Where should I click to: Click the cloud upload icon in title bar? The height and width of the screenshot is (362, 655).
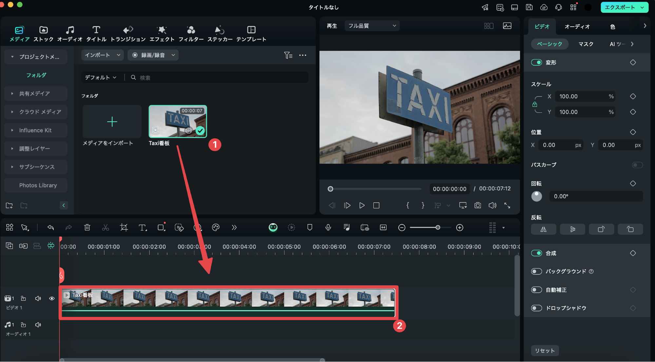click(544, 7)
